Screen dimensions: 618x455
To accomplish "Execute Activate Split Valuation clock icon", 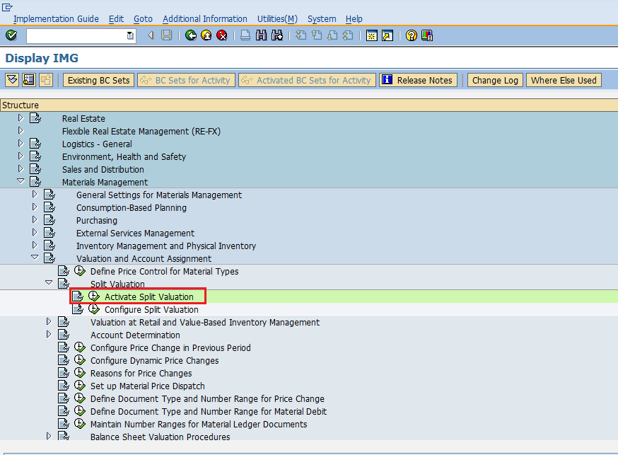I will pos(94,296).
